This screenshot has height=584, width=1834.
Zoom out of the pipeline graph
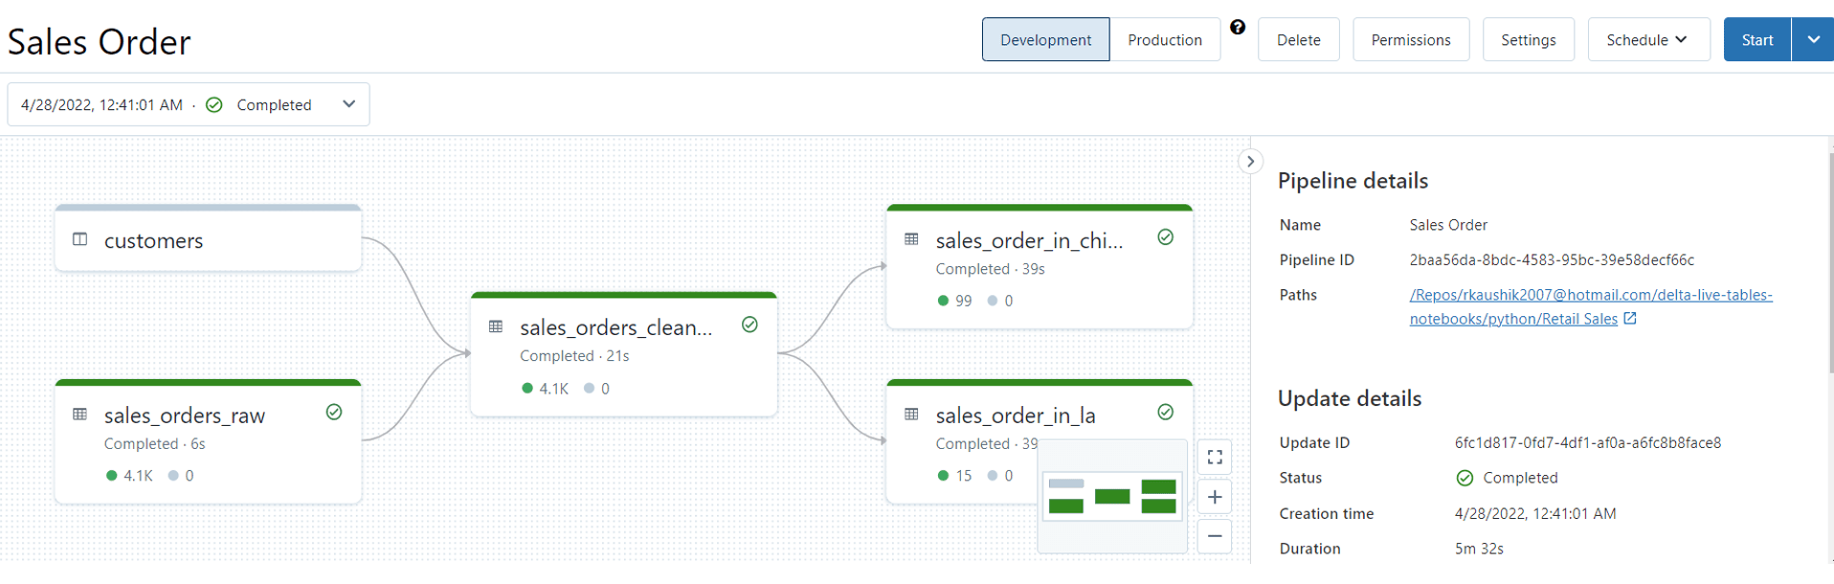point(1215,536)
